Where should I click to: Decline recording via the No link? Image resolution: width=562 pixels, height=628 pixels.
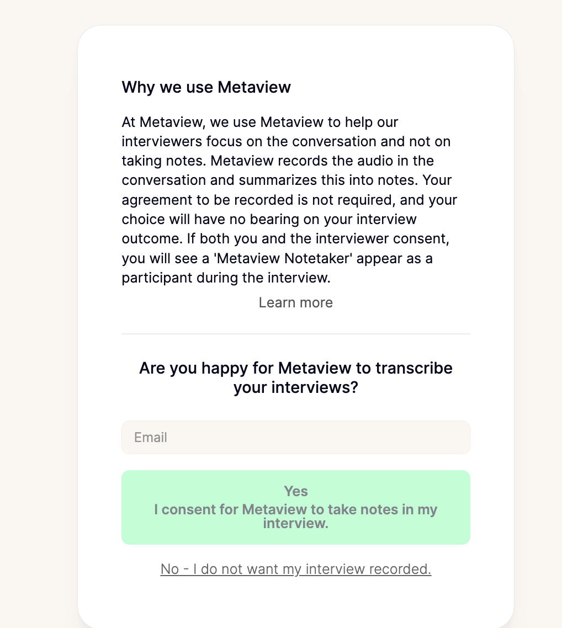coord(295,569)
